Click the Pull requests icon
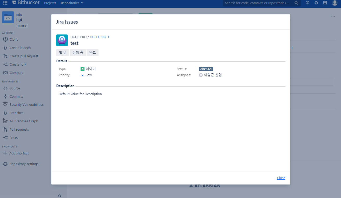This screenshot has height=198, width=341. tap(5, 129)
